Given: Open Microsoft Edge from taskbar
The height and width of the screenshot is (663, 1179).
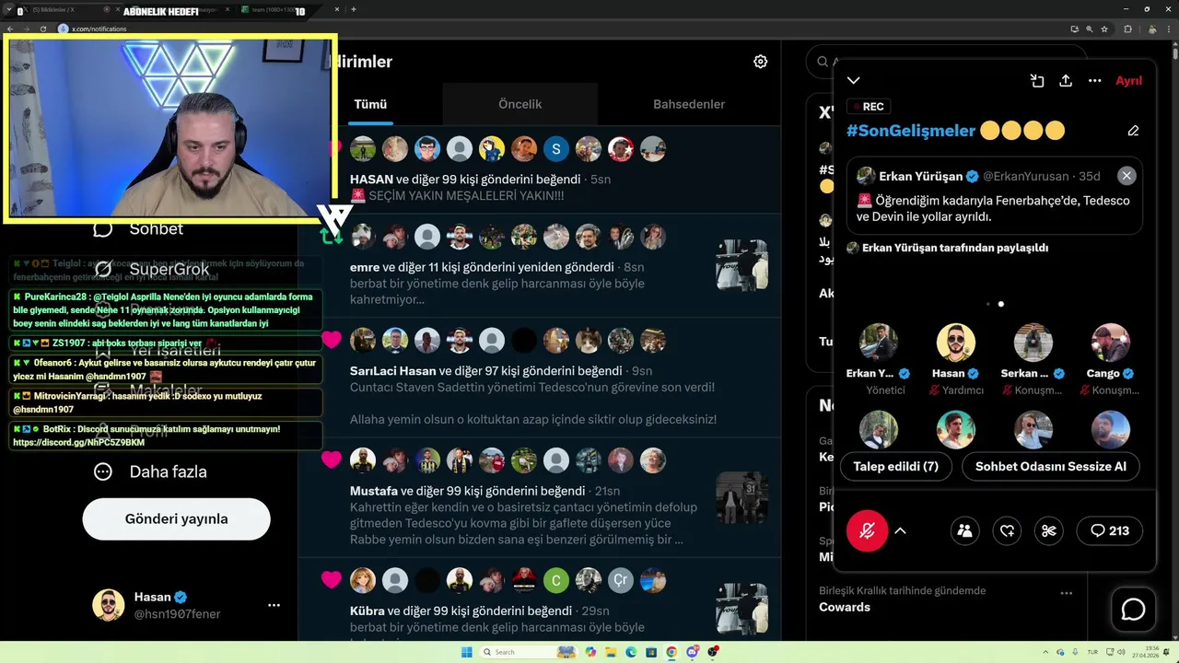Looking at the screenshot, I should coord(631,652).
